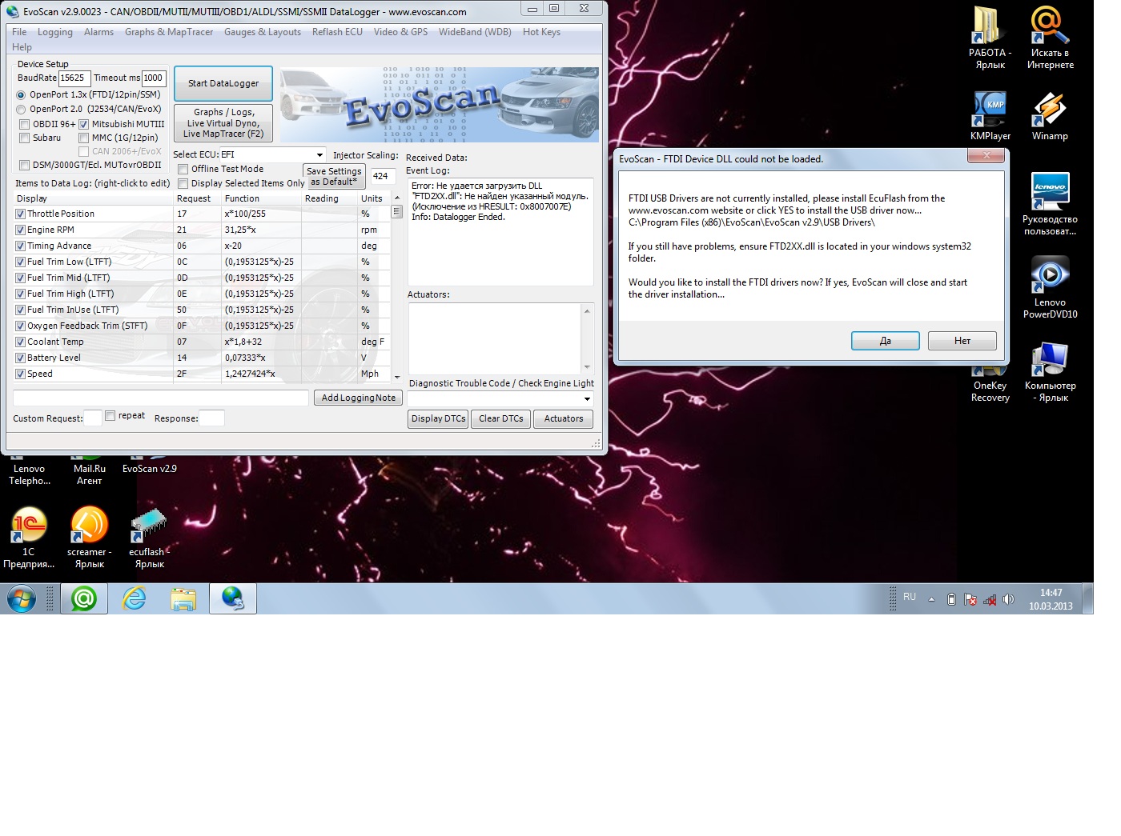Show hidden system tray icons arrow
Viewport: 1121px width, 836px height.
coord(931,599)
